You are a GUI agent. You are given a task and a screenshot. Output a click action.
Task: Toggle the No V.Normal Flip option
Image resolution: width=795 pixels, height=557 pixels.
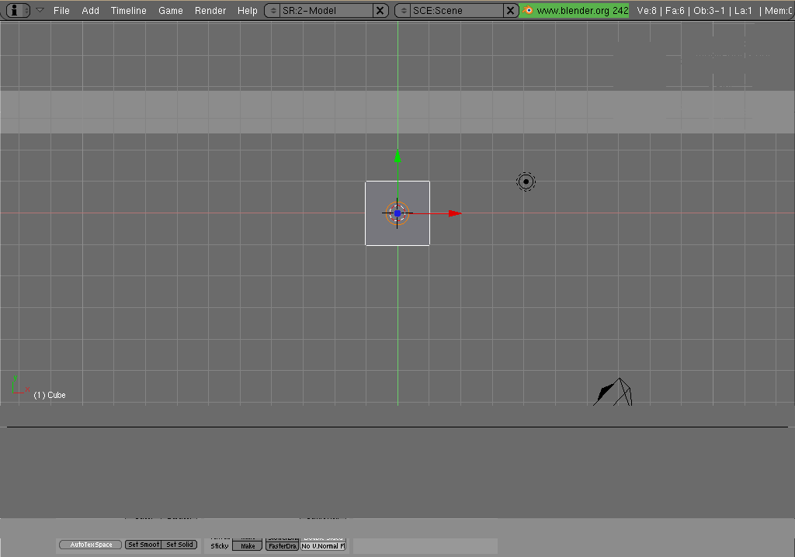pyautogui.click(x=323, y=546)
